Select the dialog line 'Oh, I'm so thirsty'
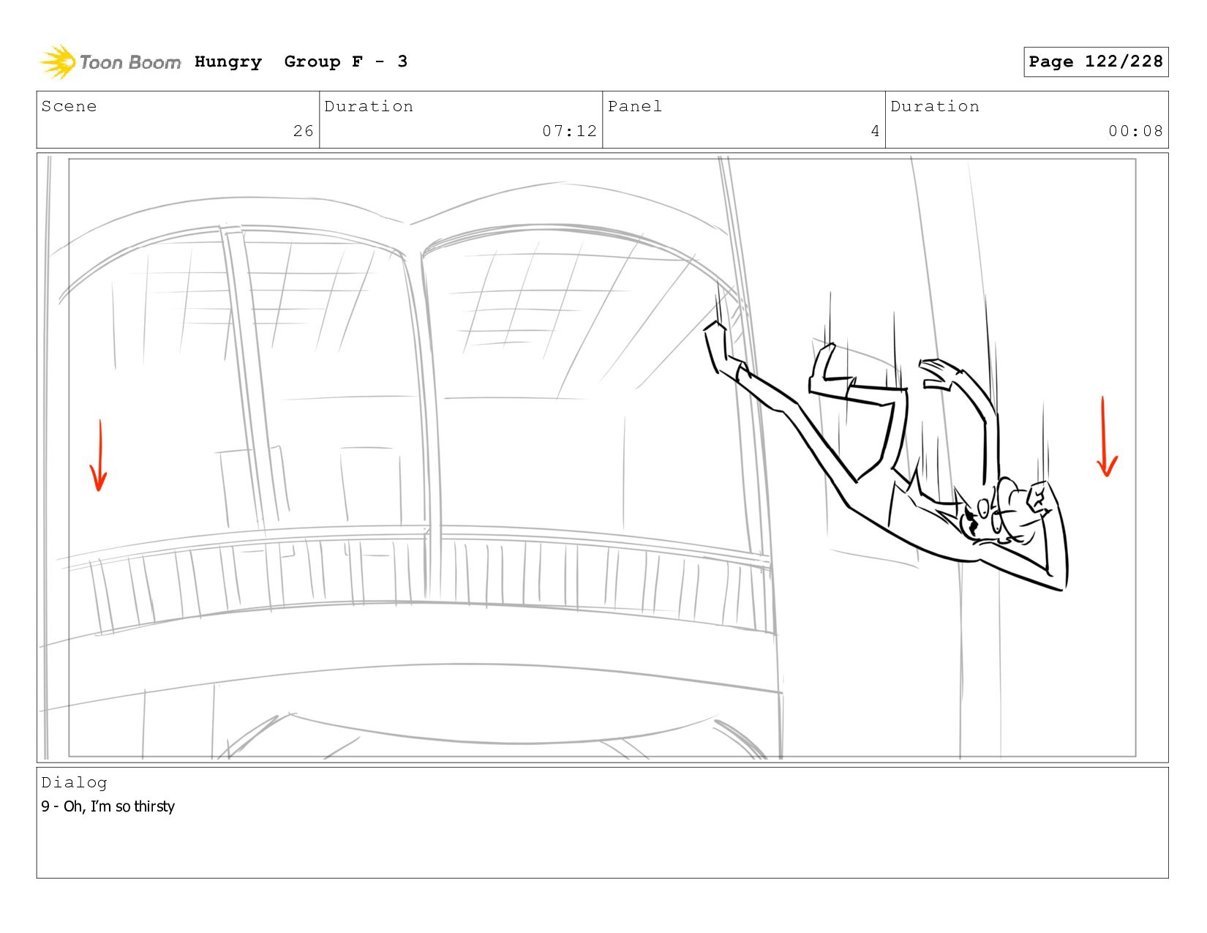Screen dimensions: 1207x933 (119, 806)
